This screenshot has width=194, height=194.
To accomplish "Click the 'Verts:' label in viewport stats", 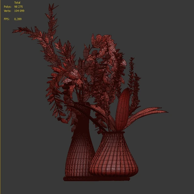I will (x=7, y=11).
